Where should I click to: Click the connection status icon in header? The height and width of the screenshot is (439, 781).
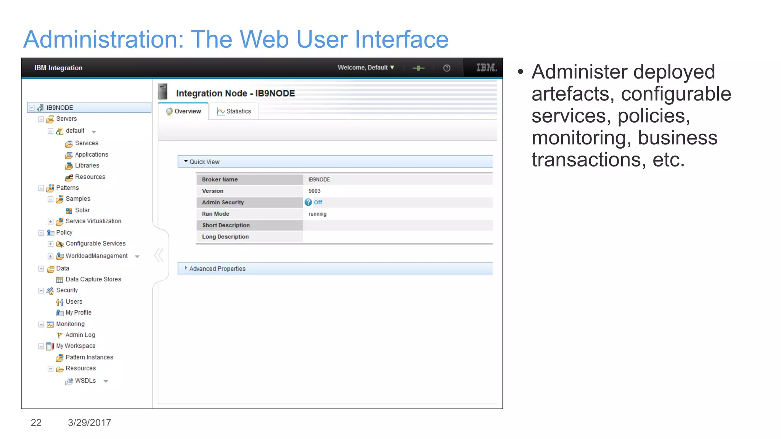tap(418, 68)
